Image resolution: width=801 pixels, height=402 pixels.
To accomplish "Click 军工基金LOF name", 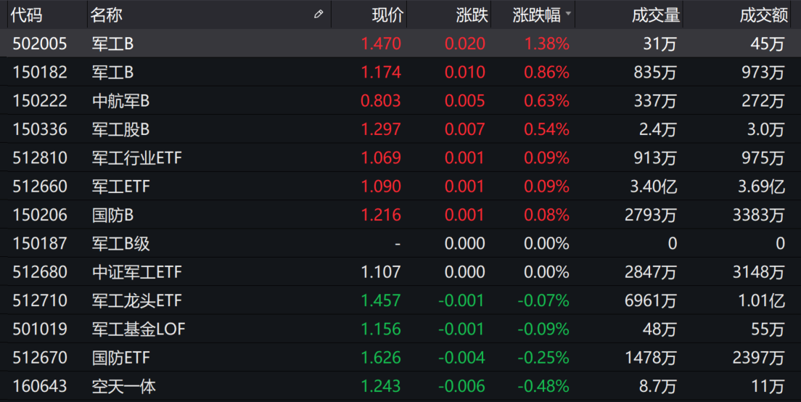I will 139,329.
